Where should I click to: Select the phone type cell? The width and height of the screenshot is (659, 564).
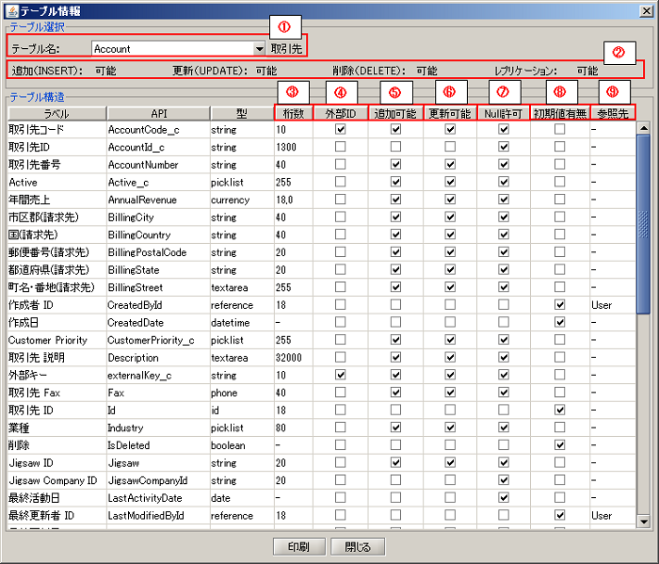click(x=242, y=393)
